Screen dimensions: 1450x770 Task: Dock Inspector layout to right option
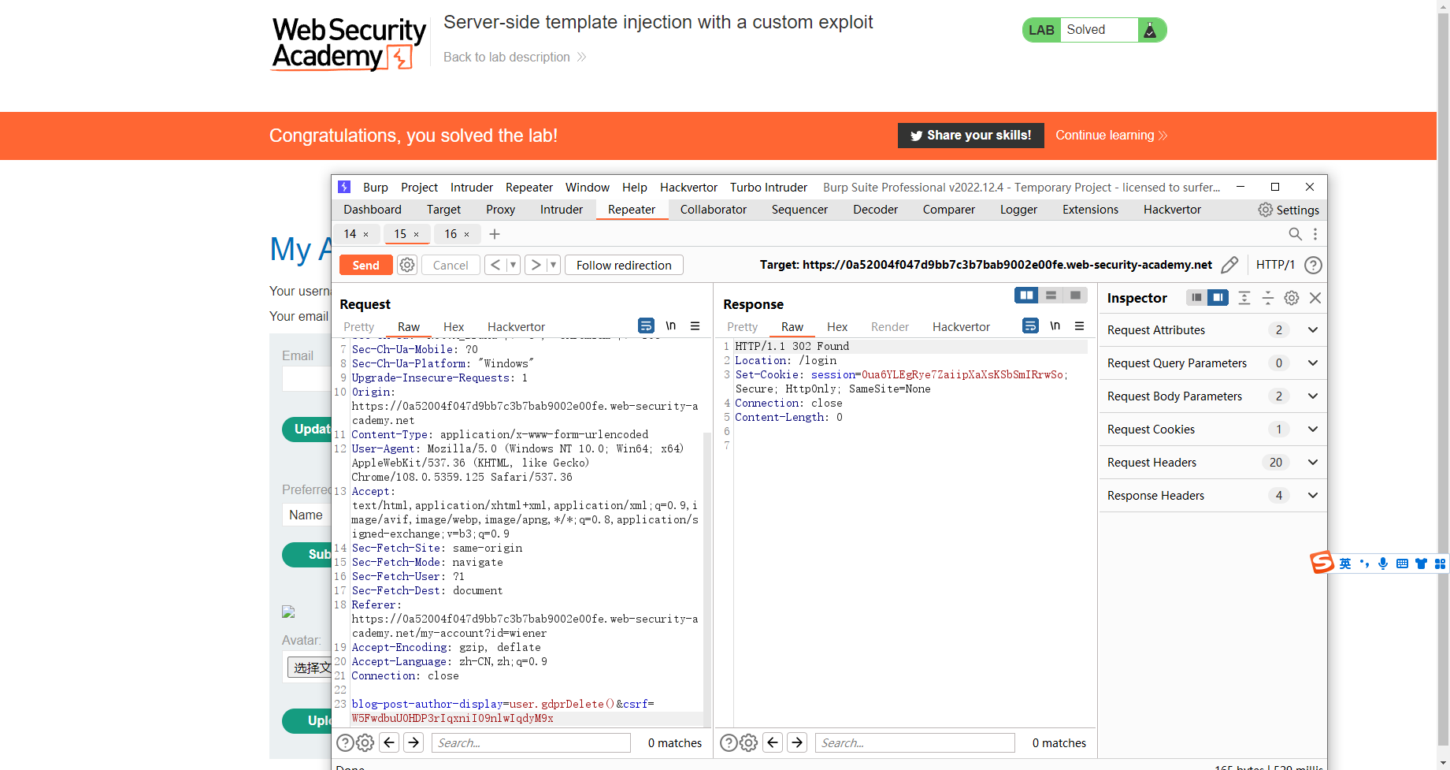(x=1218, y=297)
